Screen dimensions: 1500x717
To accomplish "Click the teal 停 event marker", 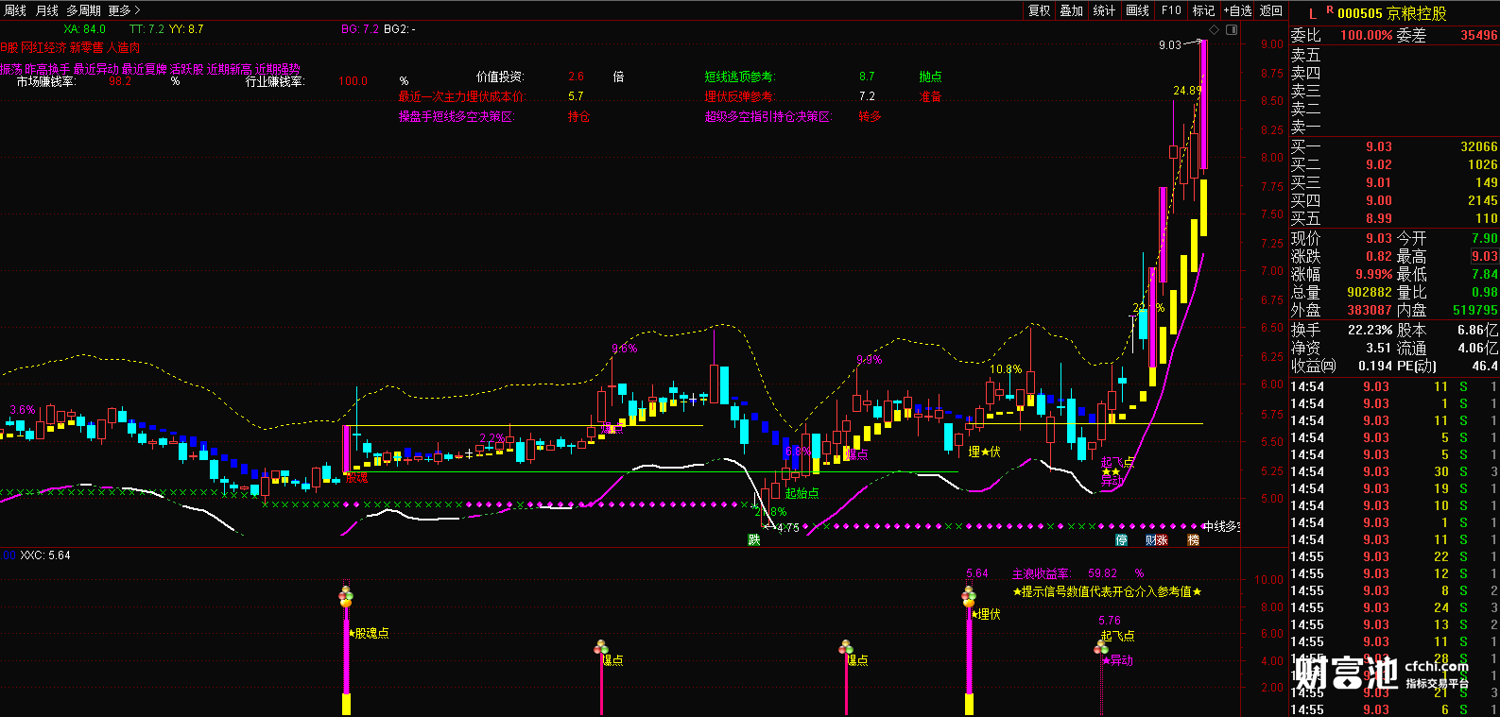I will pyautogui.click(x=1121, y=540).
